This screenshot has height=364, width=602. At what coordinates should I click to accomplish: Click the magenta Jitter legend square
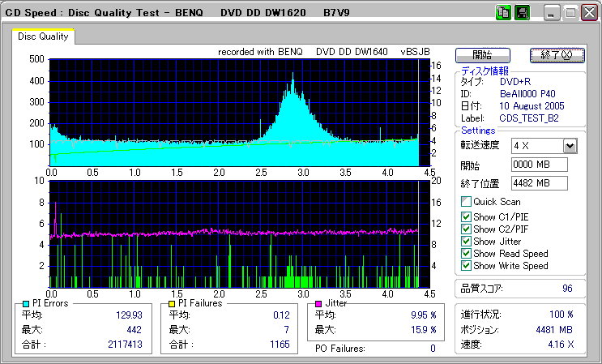318,303
